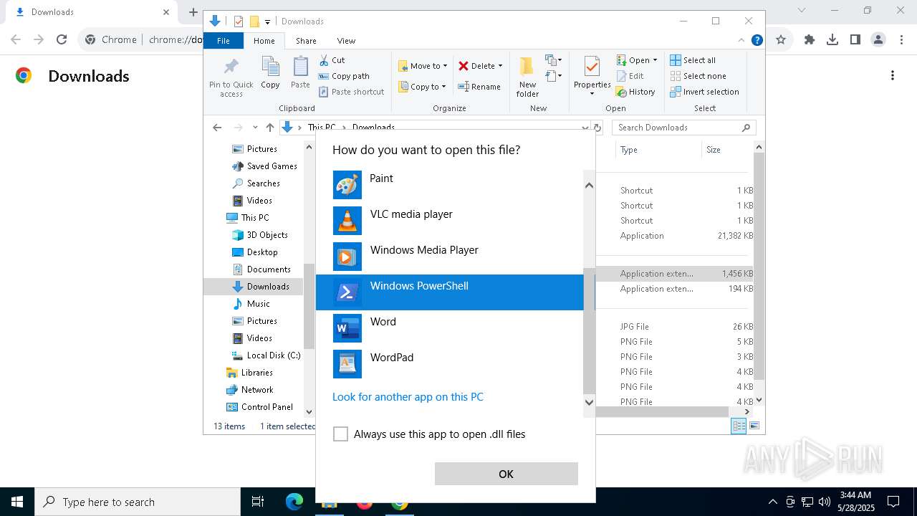Screen dimensions: 917x516
Task: Choose Word to open the file
Action: 450,328
